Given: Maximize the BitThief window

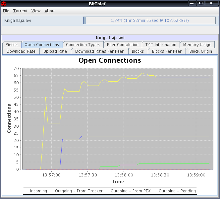Looking at the screenshot, I should 201,3.
